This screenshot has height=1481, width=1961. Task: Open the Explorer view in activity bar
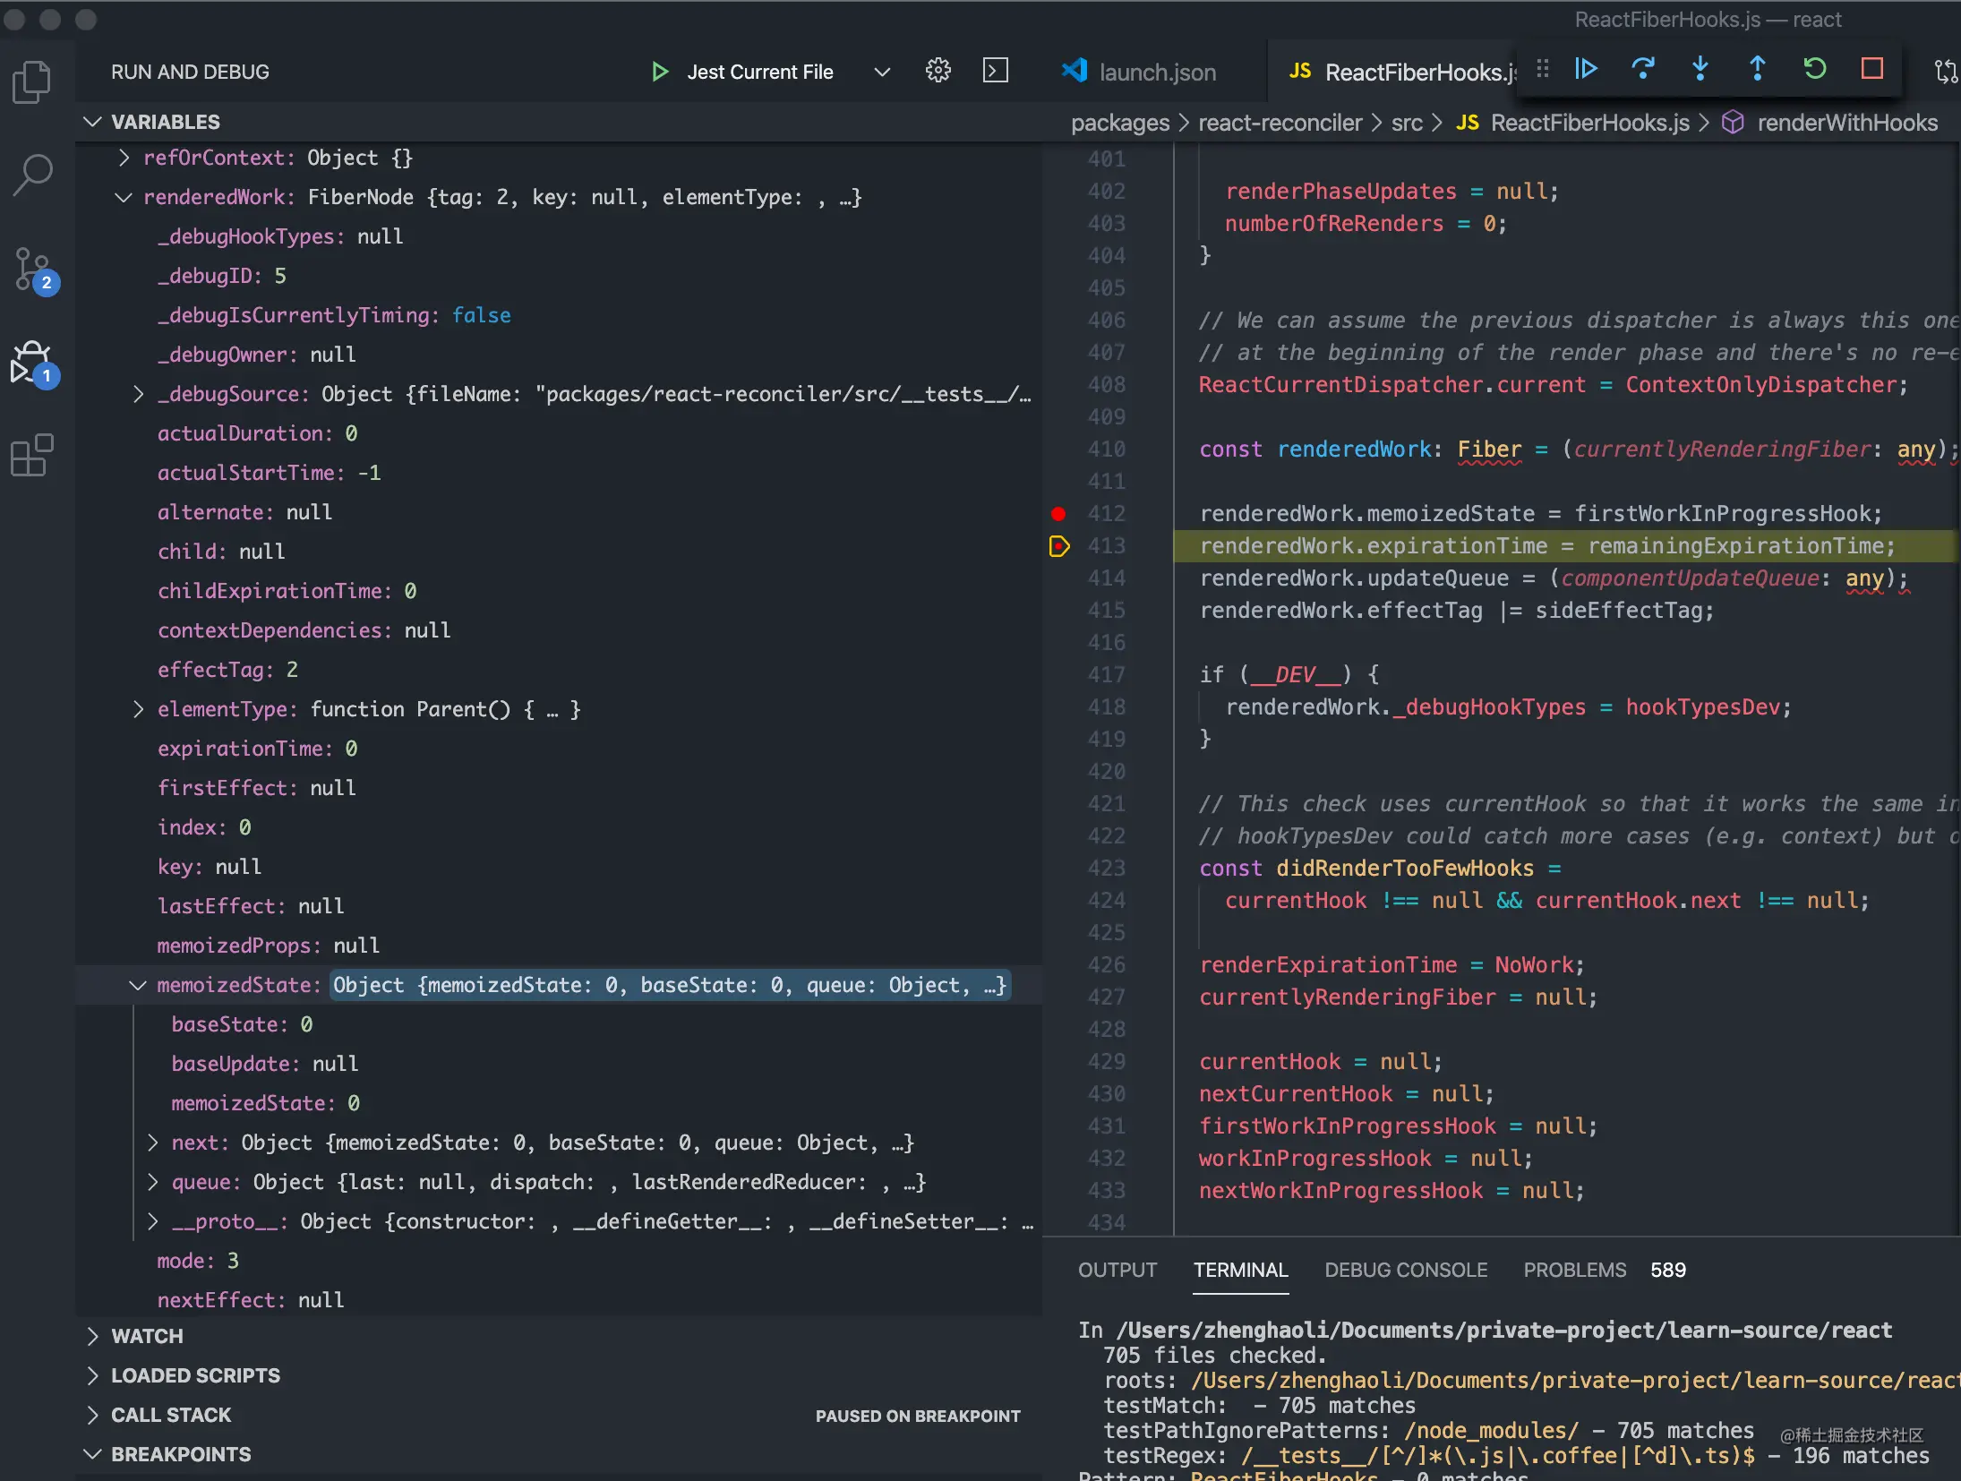(x=32, y=81)
